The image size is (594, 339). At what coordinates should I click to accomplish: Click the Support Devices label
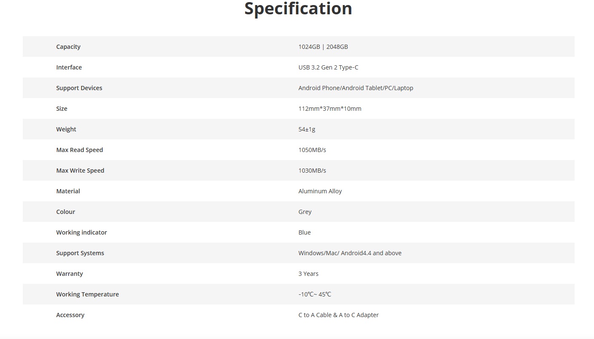coord(79,88)
